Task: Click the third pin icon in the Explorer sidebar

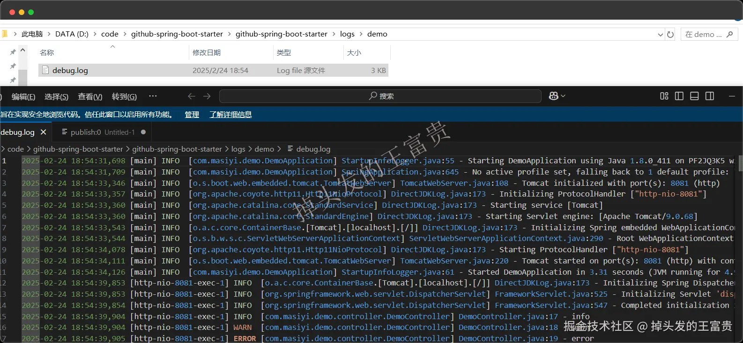Action: coord(13,80)
